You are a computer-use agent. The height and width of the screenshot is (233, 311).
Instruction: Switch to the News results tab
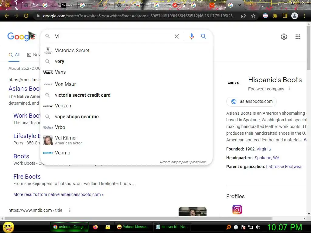(x=34, y=55)
